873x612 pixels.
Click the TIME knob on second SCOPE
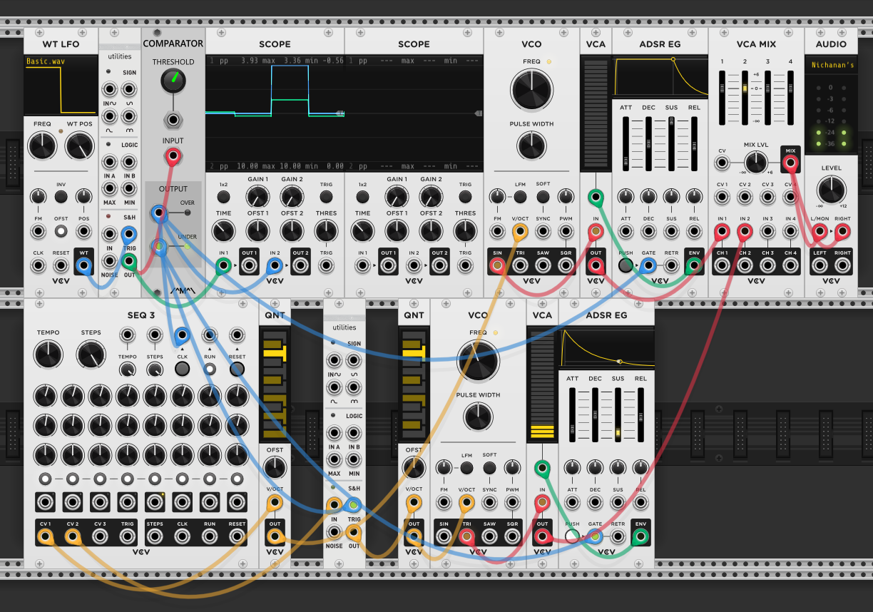coord(362,230)
